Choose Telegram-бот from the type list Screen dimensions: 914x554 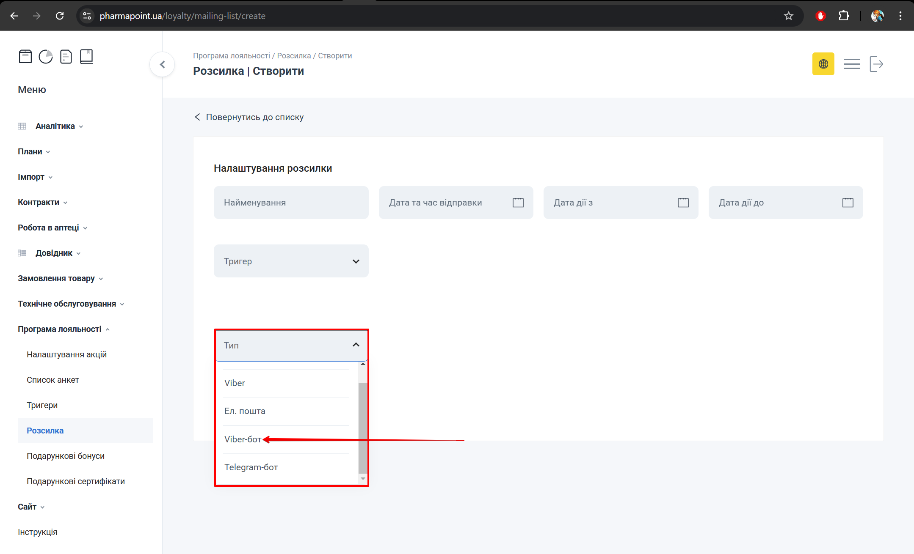(x=251, y=467)
